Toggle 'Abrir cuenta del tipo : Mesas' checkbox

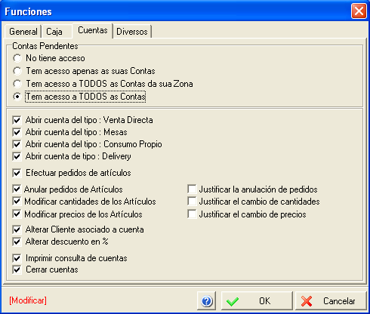coord(17,132)
